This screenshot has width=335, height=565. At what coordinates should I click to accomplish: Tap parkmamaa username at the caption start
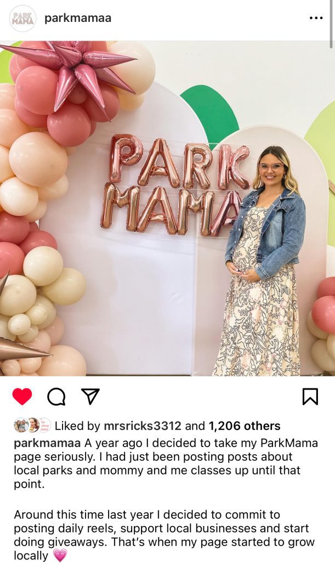(x=47, y=443)
